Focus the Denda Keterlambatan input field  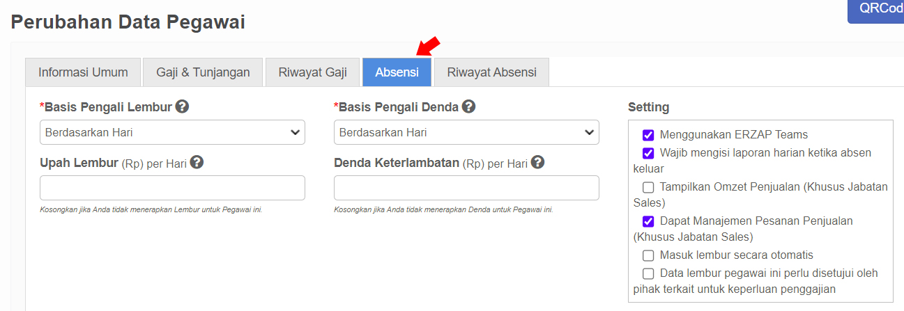click(x=466, y=188)
